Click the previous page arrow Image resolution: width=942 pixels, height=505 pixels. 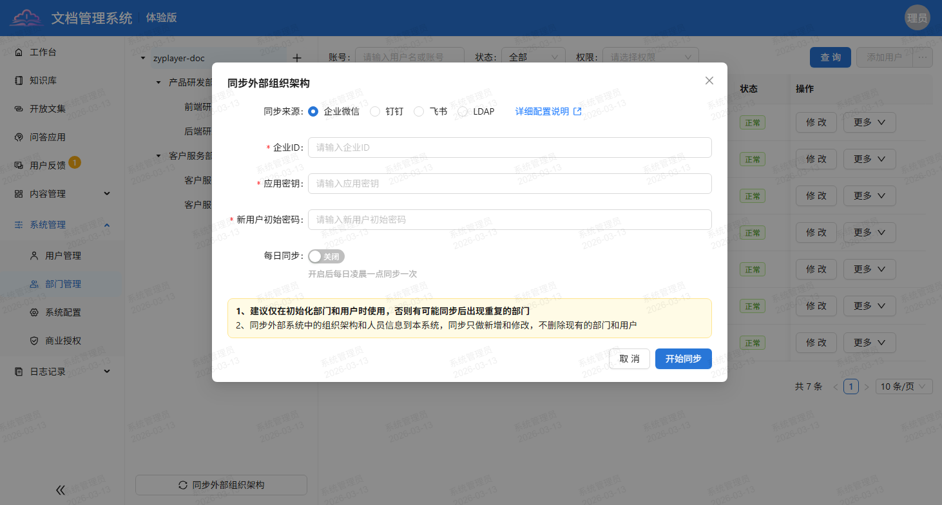(x=836, y=386)
